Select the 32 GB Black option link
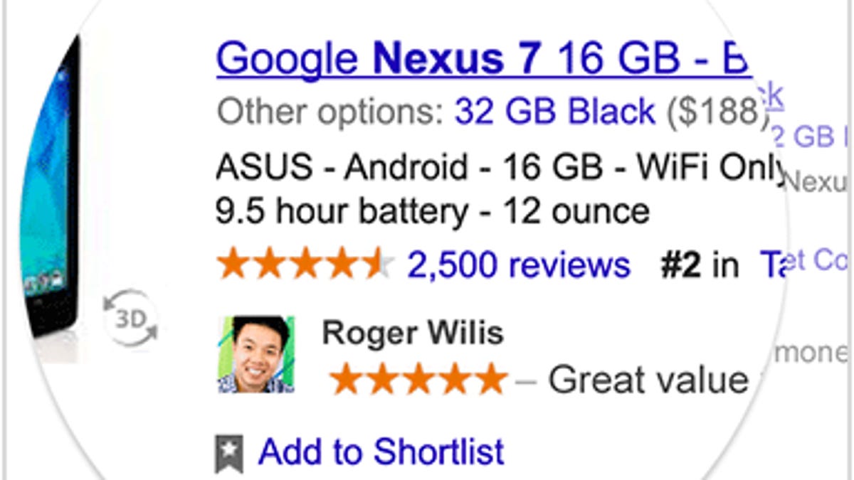Image resolution: width=854 pixels, height=480 pixels. coord(554,112)
